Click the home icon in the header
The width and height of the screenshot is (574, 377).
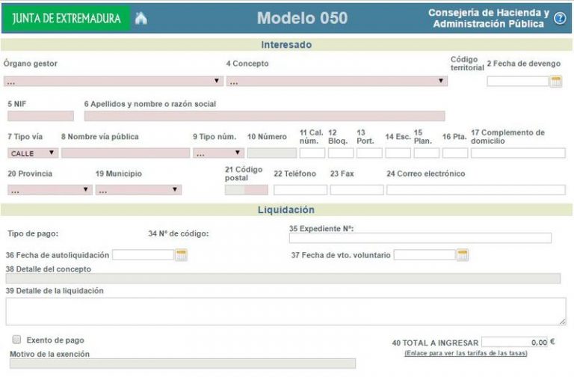point(141,18)
